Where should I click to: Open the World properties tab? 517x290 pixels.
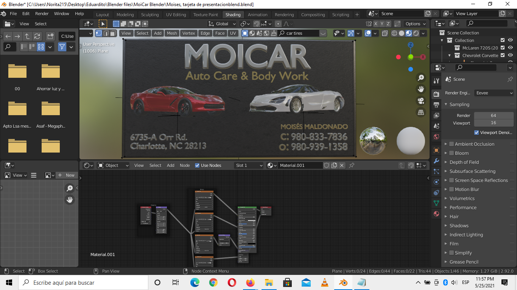pos(436,137)
